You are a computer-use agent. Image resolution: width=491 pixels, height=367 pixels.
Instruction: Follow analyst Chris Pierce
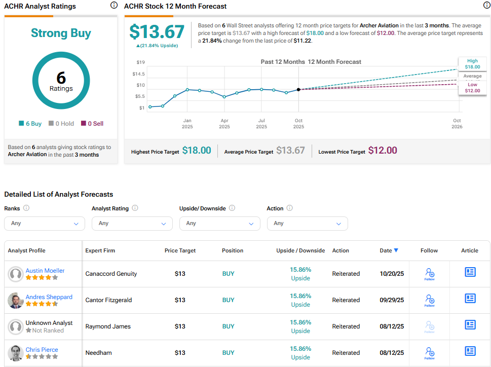click(429, 353)
